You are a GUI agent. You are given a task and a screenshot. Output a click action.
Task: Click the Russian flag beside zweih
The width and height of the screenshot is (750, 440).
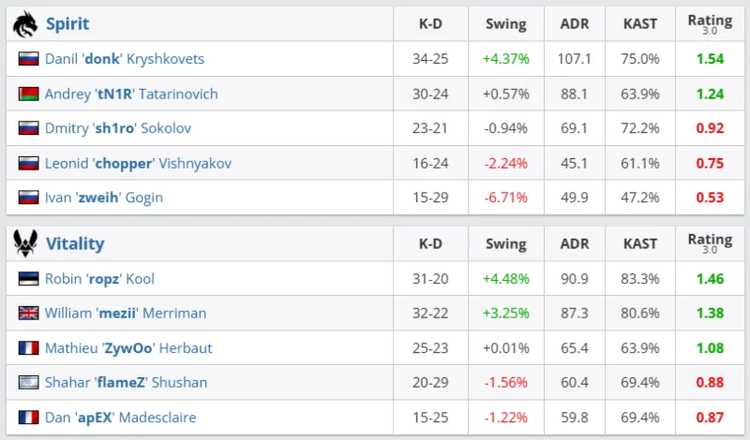point(28,198)
